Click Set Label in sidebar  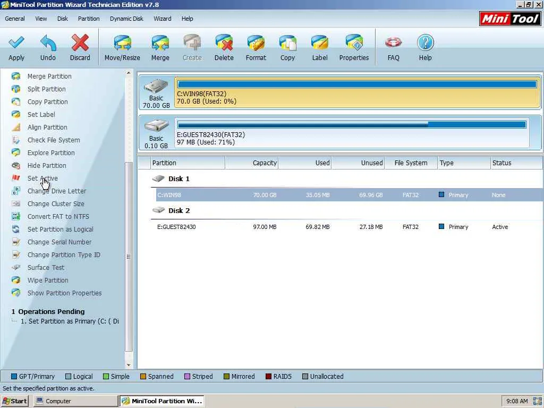pyautogui.click(x=41, y=115)
